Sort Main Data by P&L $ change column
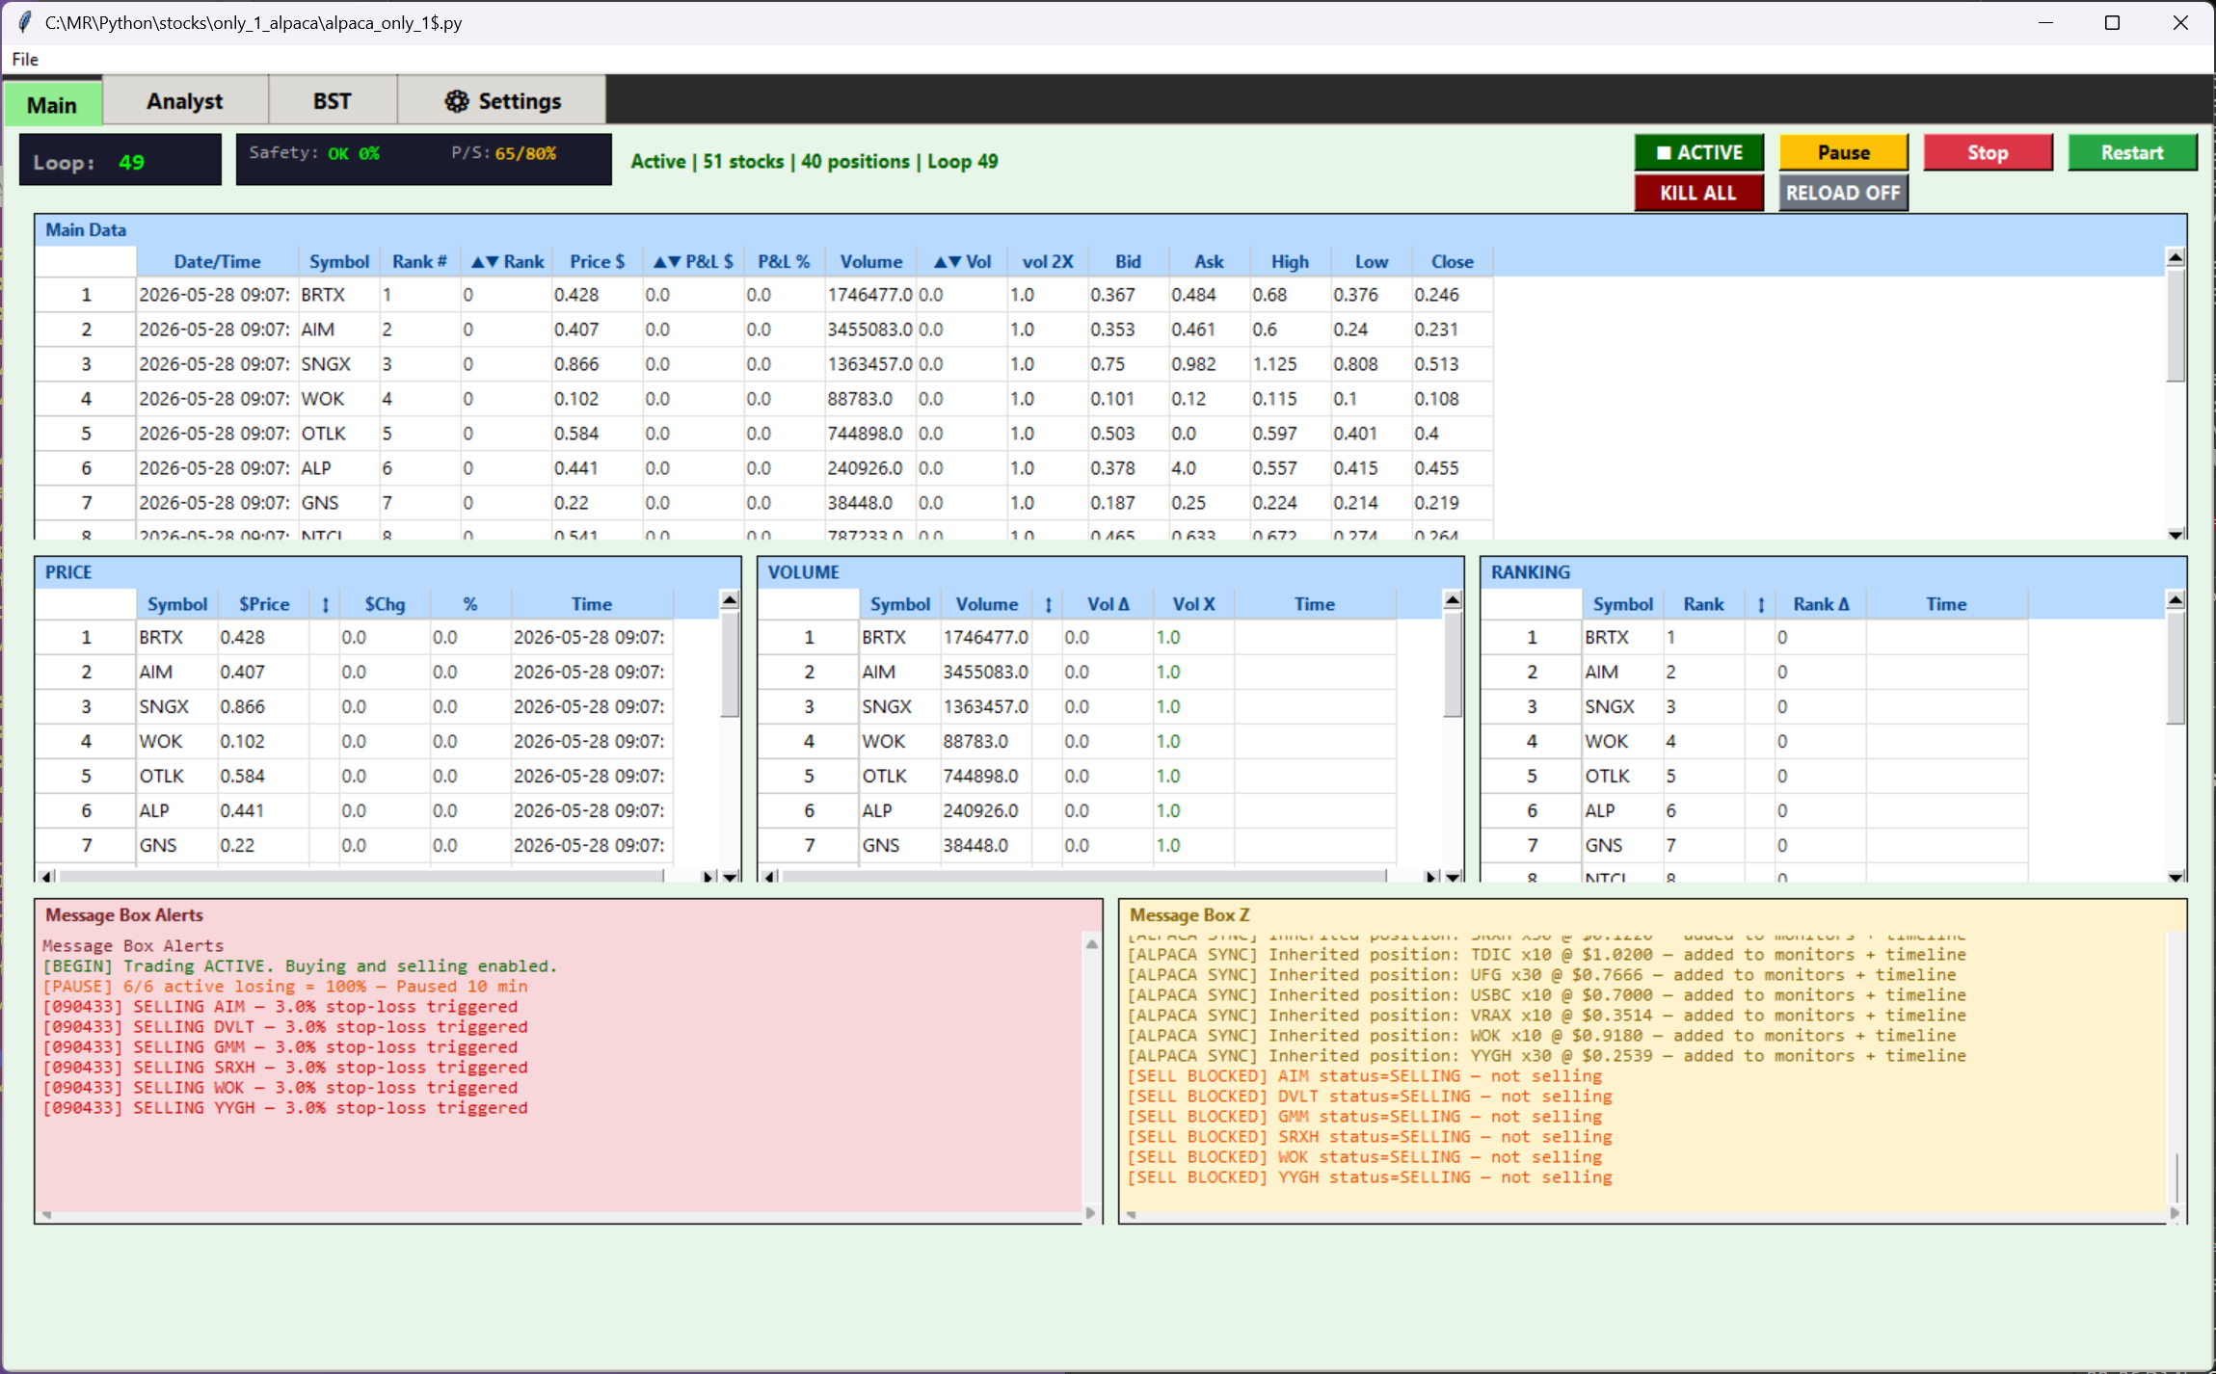 [x=693, y=261]
